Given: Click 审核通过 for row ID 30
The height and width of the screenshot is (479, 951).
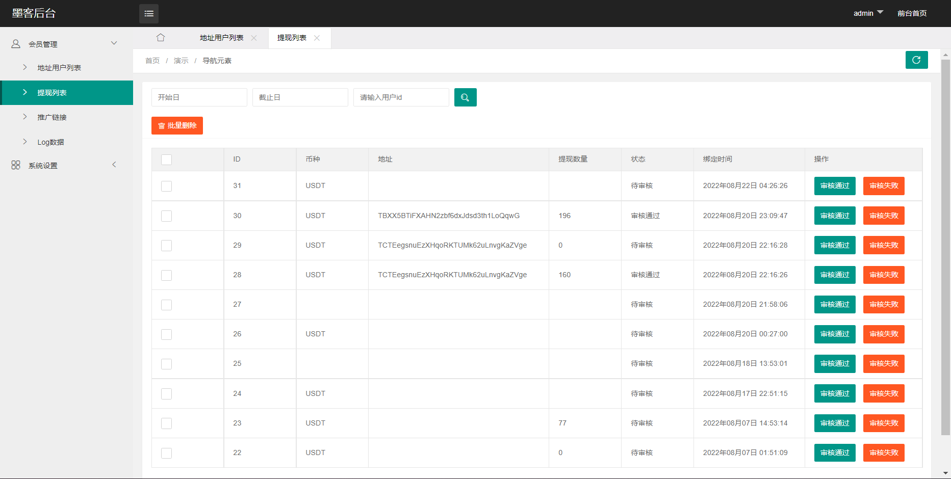Looking at the screenshot, I should [835, 216].
